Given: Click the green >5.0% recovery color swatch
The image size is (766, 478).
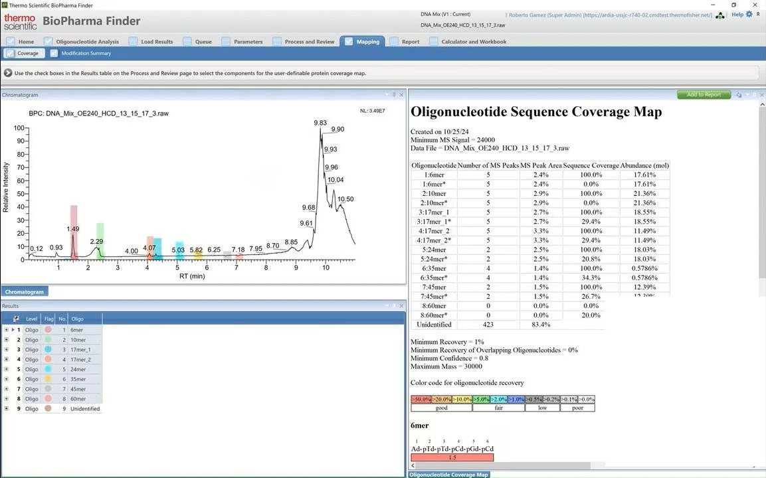Looking at the screenshot, I should point(481,400).
